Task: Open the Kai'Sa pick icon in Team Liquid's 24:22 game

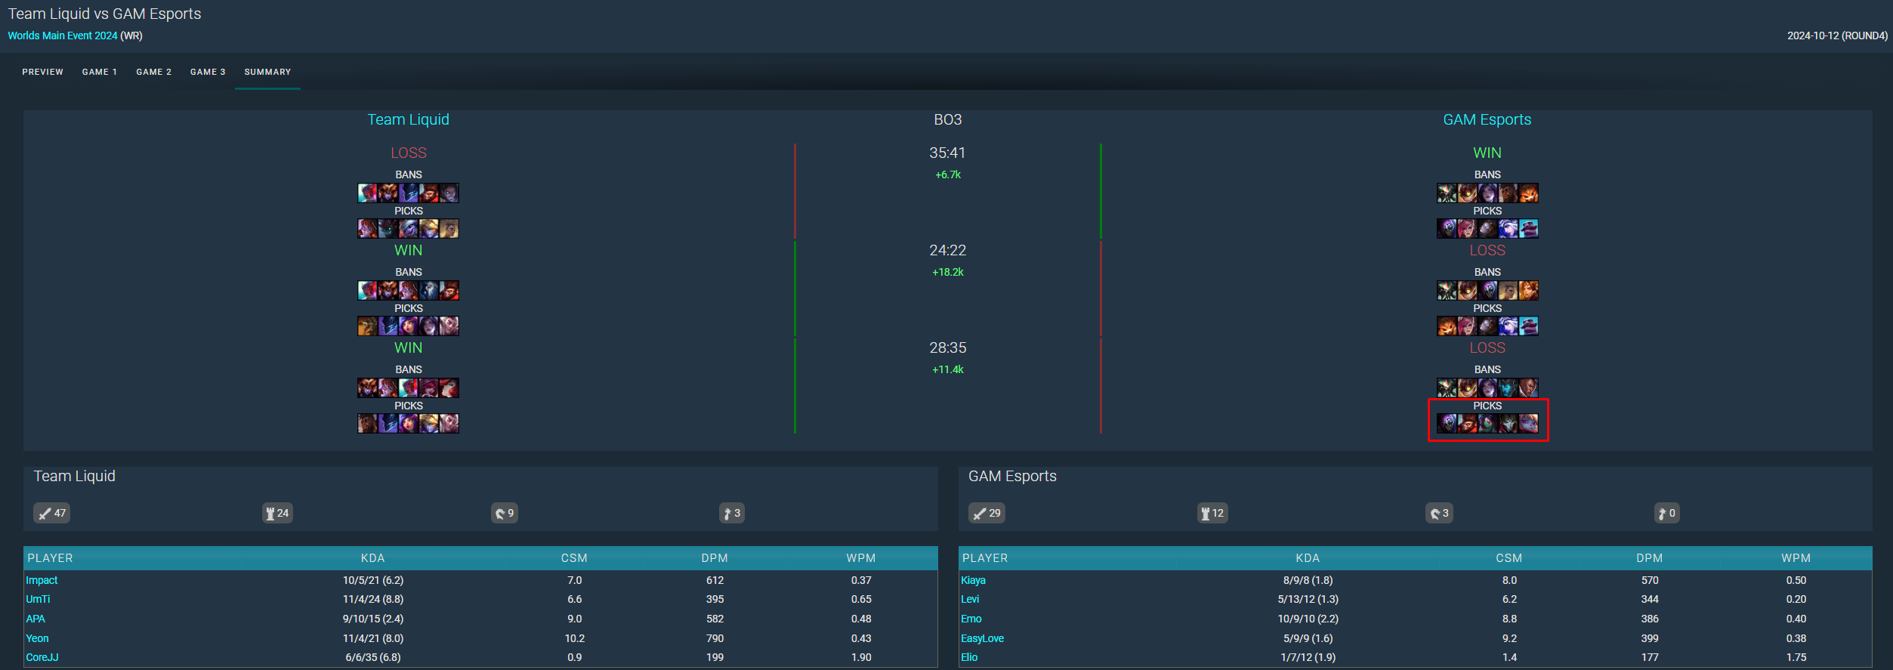Action: point(429,326)
